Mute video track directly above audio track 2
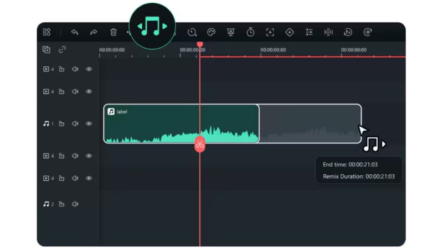This screenshot has width=443, height=249. pyautogui.click(x=75, y=178)
